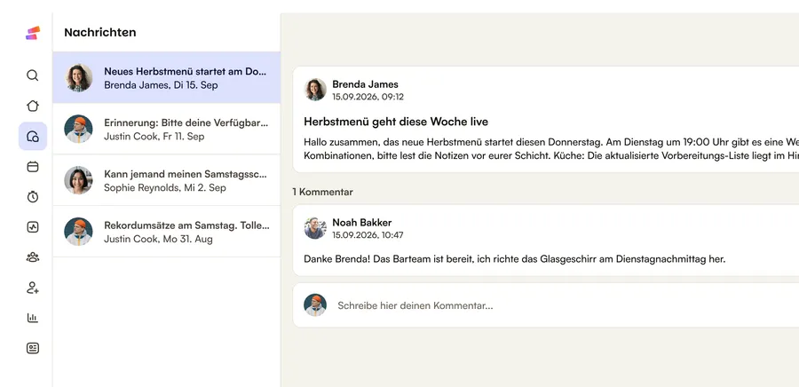Open message 'Erinnerung: Bitte deine Verfügbar...'
The width and height of the screenshot is (799, 387).
pyautogui.click(x=167, y=129)
